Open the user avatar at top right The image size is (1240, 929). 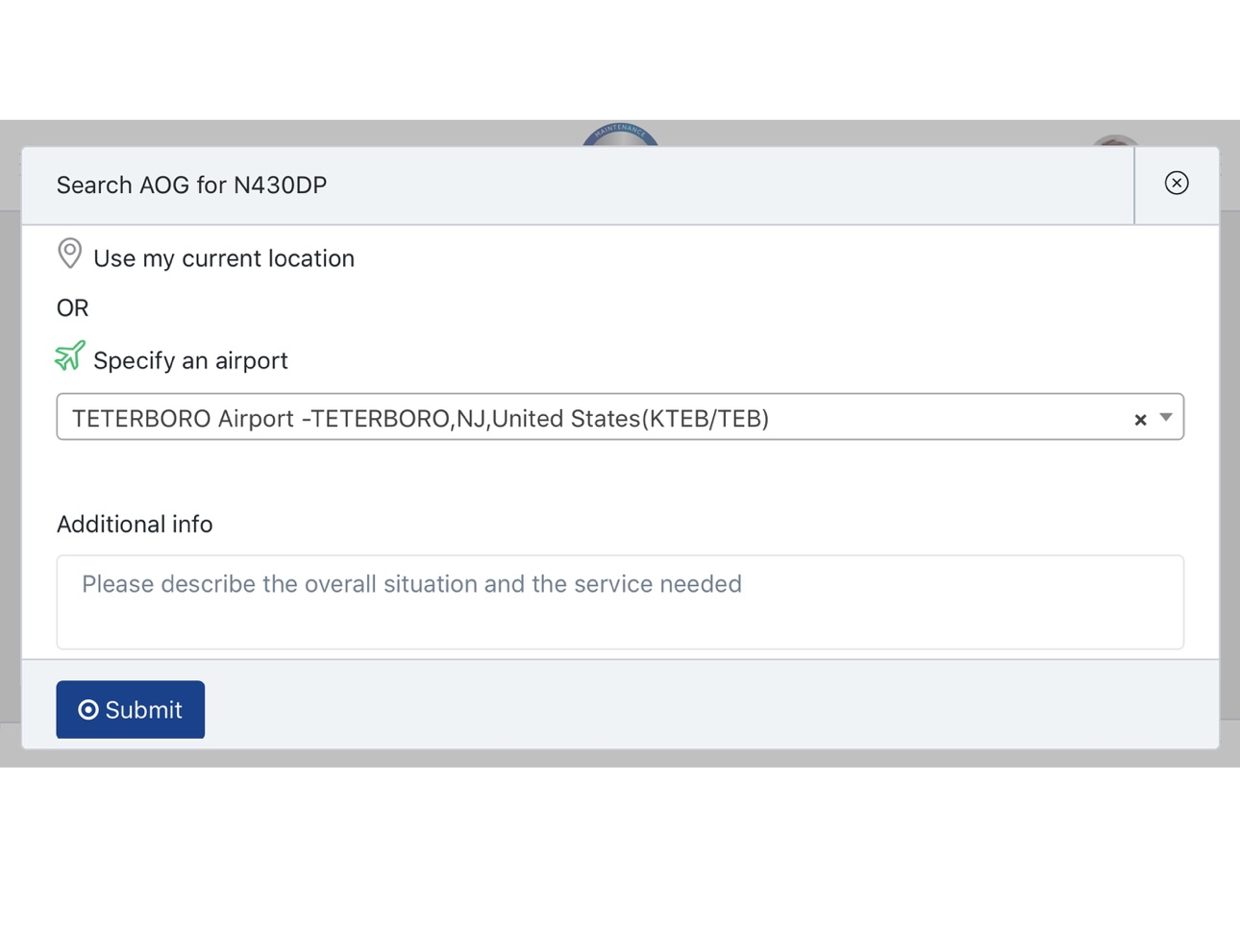click(1115, 141)
